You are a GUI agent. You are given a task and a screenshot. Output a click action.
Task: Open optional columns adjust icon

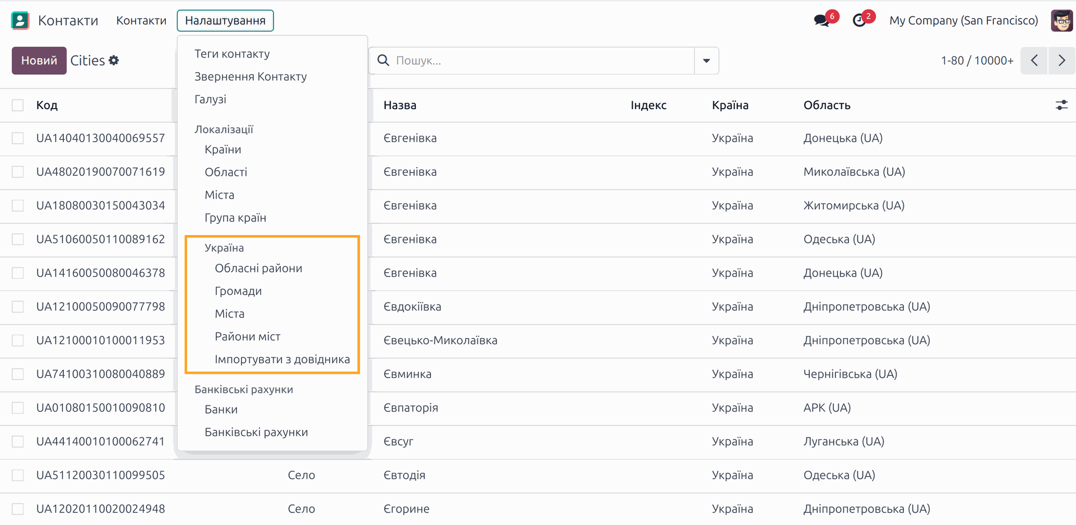pos(1061,105)
